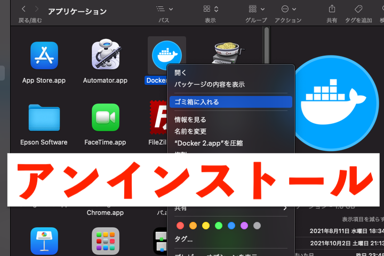Click the App Store.app name label
The image size is (384, 256).
click(44, 81)
